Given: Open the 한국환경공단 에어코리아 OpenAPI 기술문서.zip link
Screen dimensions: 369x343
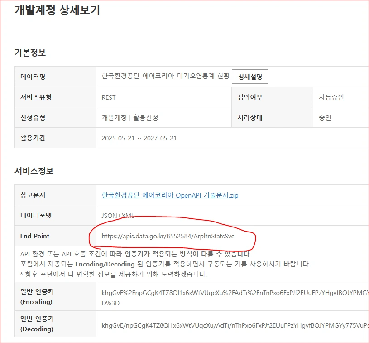Looking at the screenshot, I should coord(170,195).
